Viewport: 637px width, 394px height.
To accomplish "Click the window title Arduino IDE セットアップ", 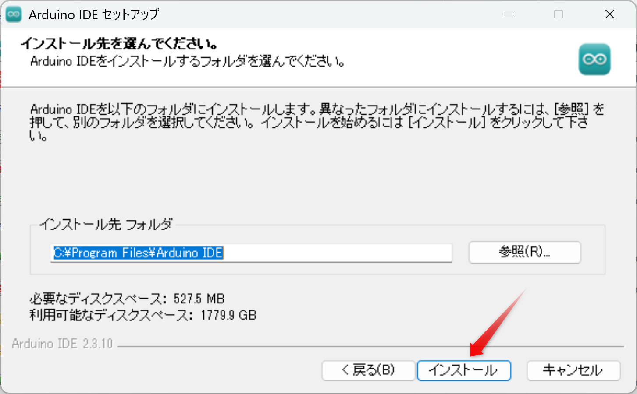I will click(x=94, y=14).
